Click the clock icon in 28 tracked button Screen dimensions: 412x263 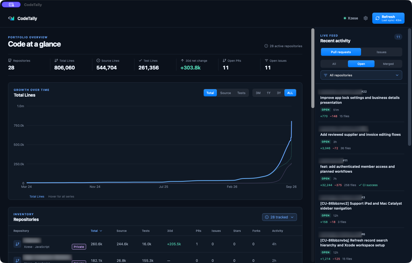[267, 217]
